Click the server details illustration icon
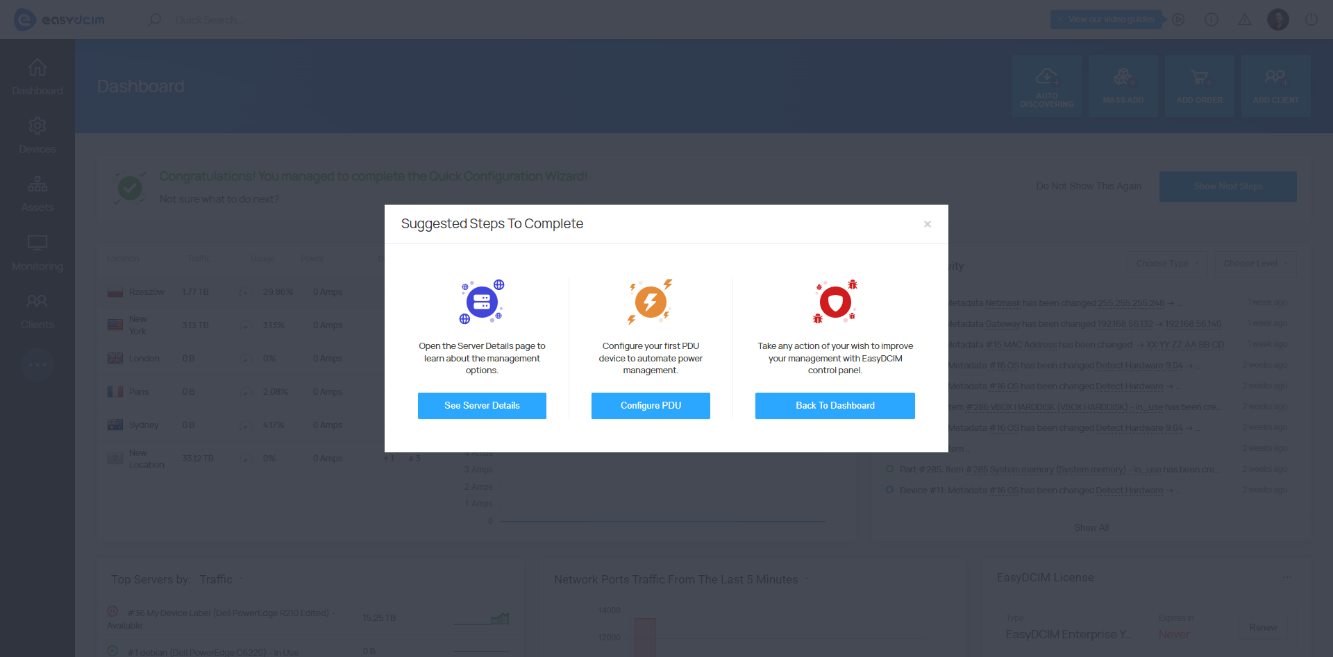The height and width of the screenshot is (657, 1333). click(482, 302)
